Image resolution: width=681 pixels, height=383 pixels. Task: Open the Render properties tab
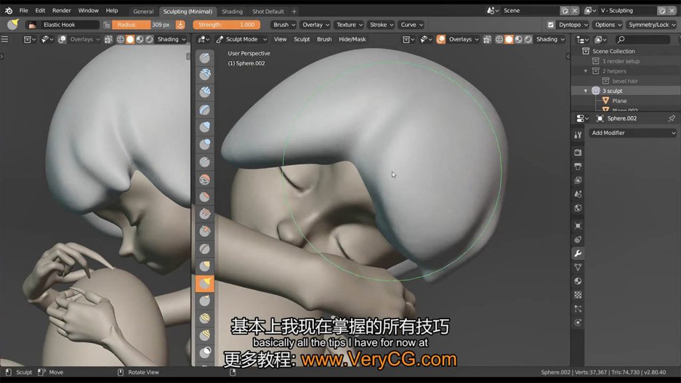(578, 152)
